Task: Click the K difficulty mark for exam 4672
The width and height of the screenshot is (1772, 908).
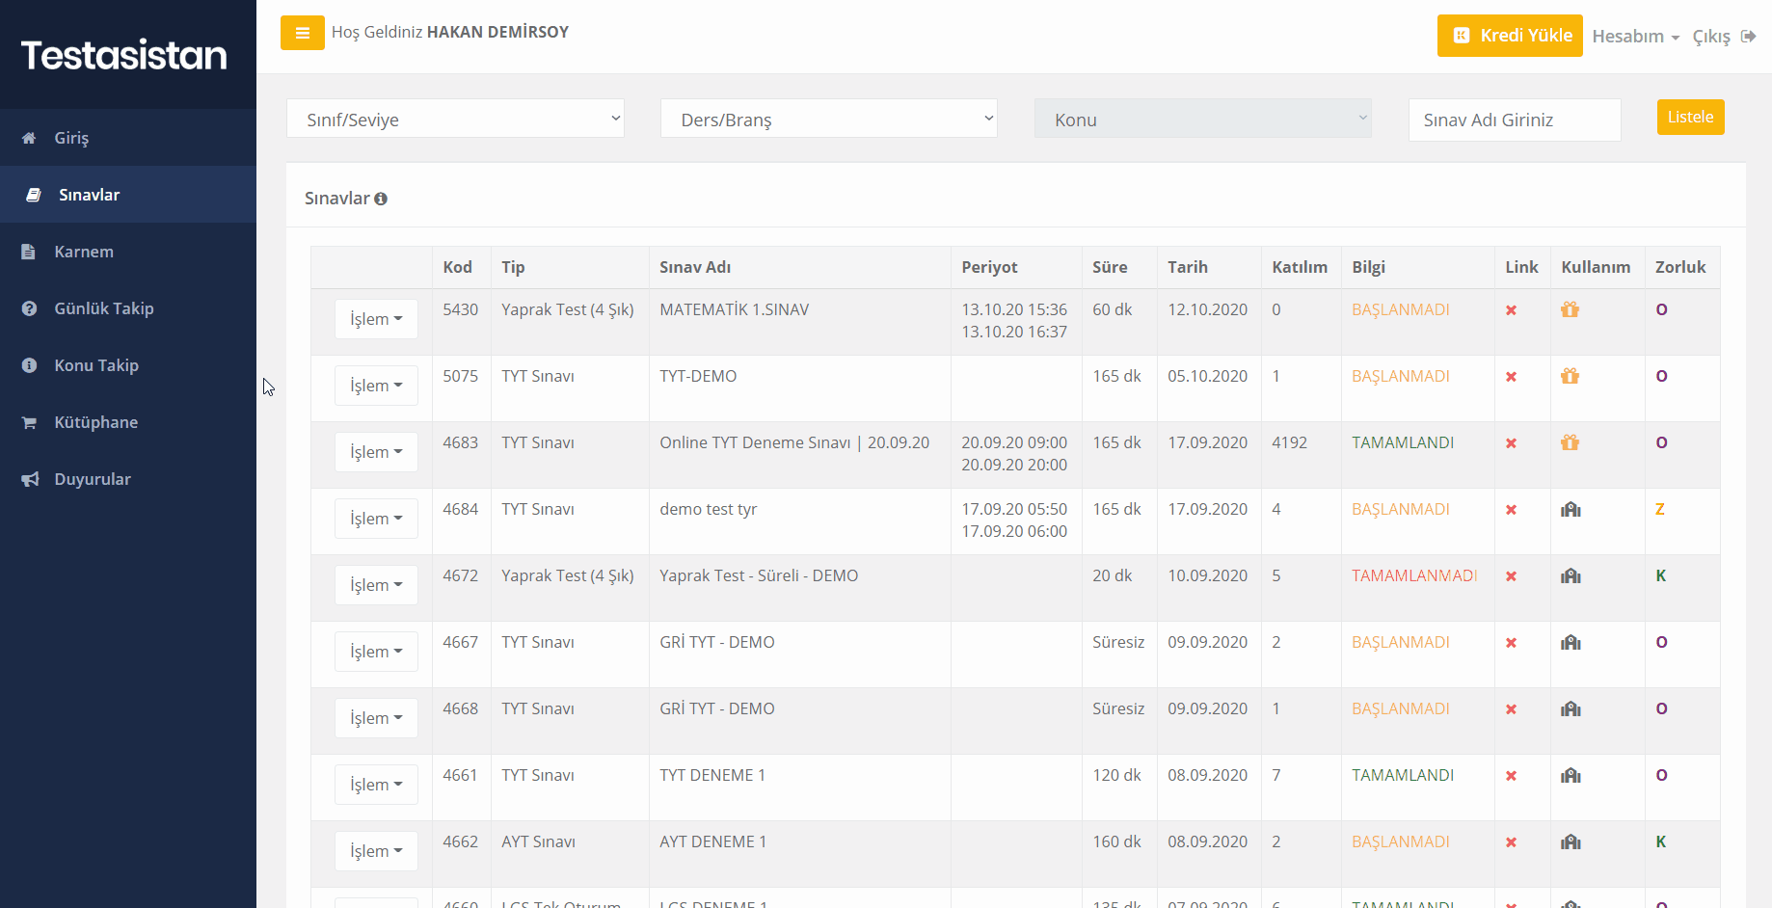Action: (x=1661, y=575)
